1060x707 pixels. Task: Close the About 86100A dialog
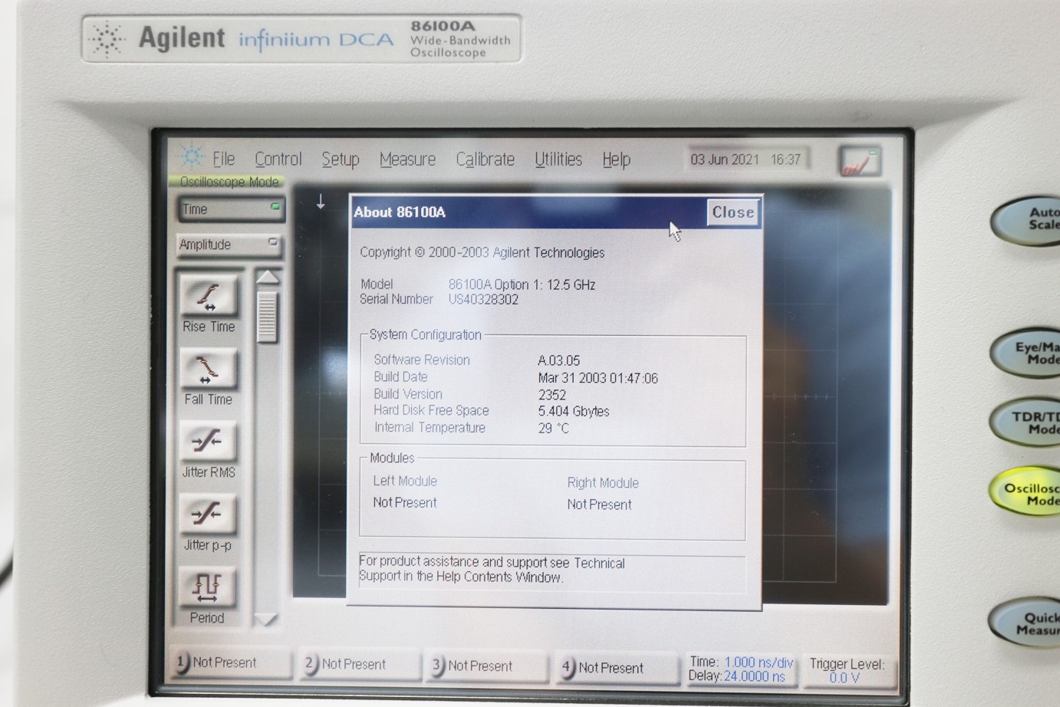(732, 212)
